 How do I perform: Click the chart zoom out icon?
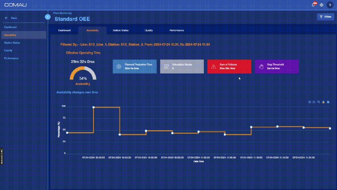(x=314, y=102)
